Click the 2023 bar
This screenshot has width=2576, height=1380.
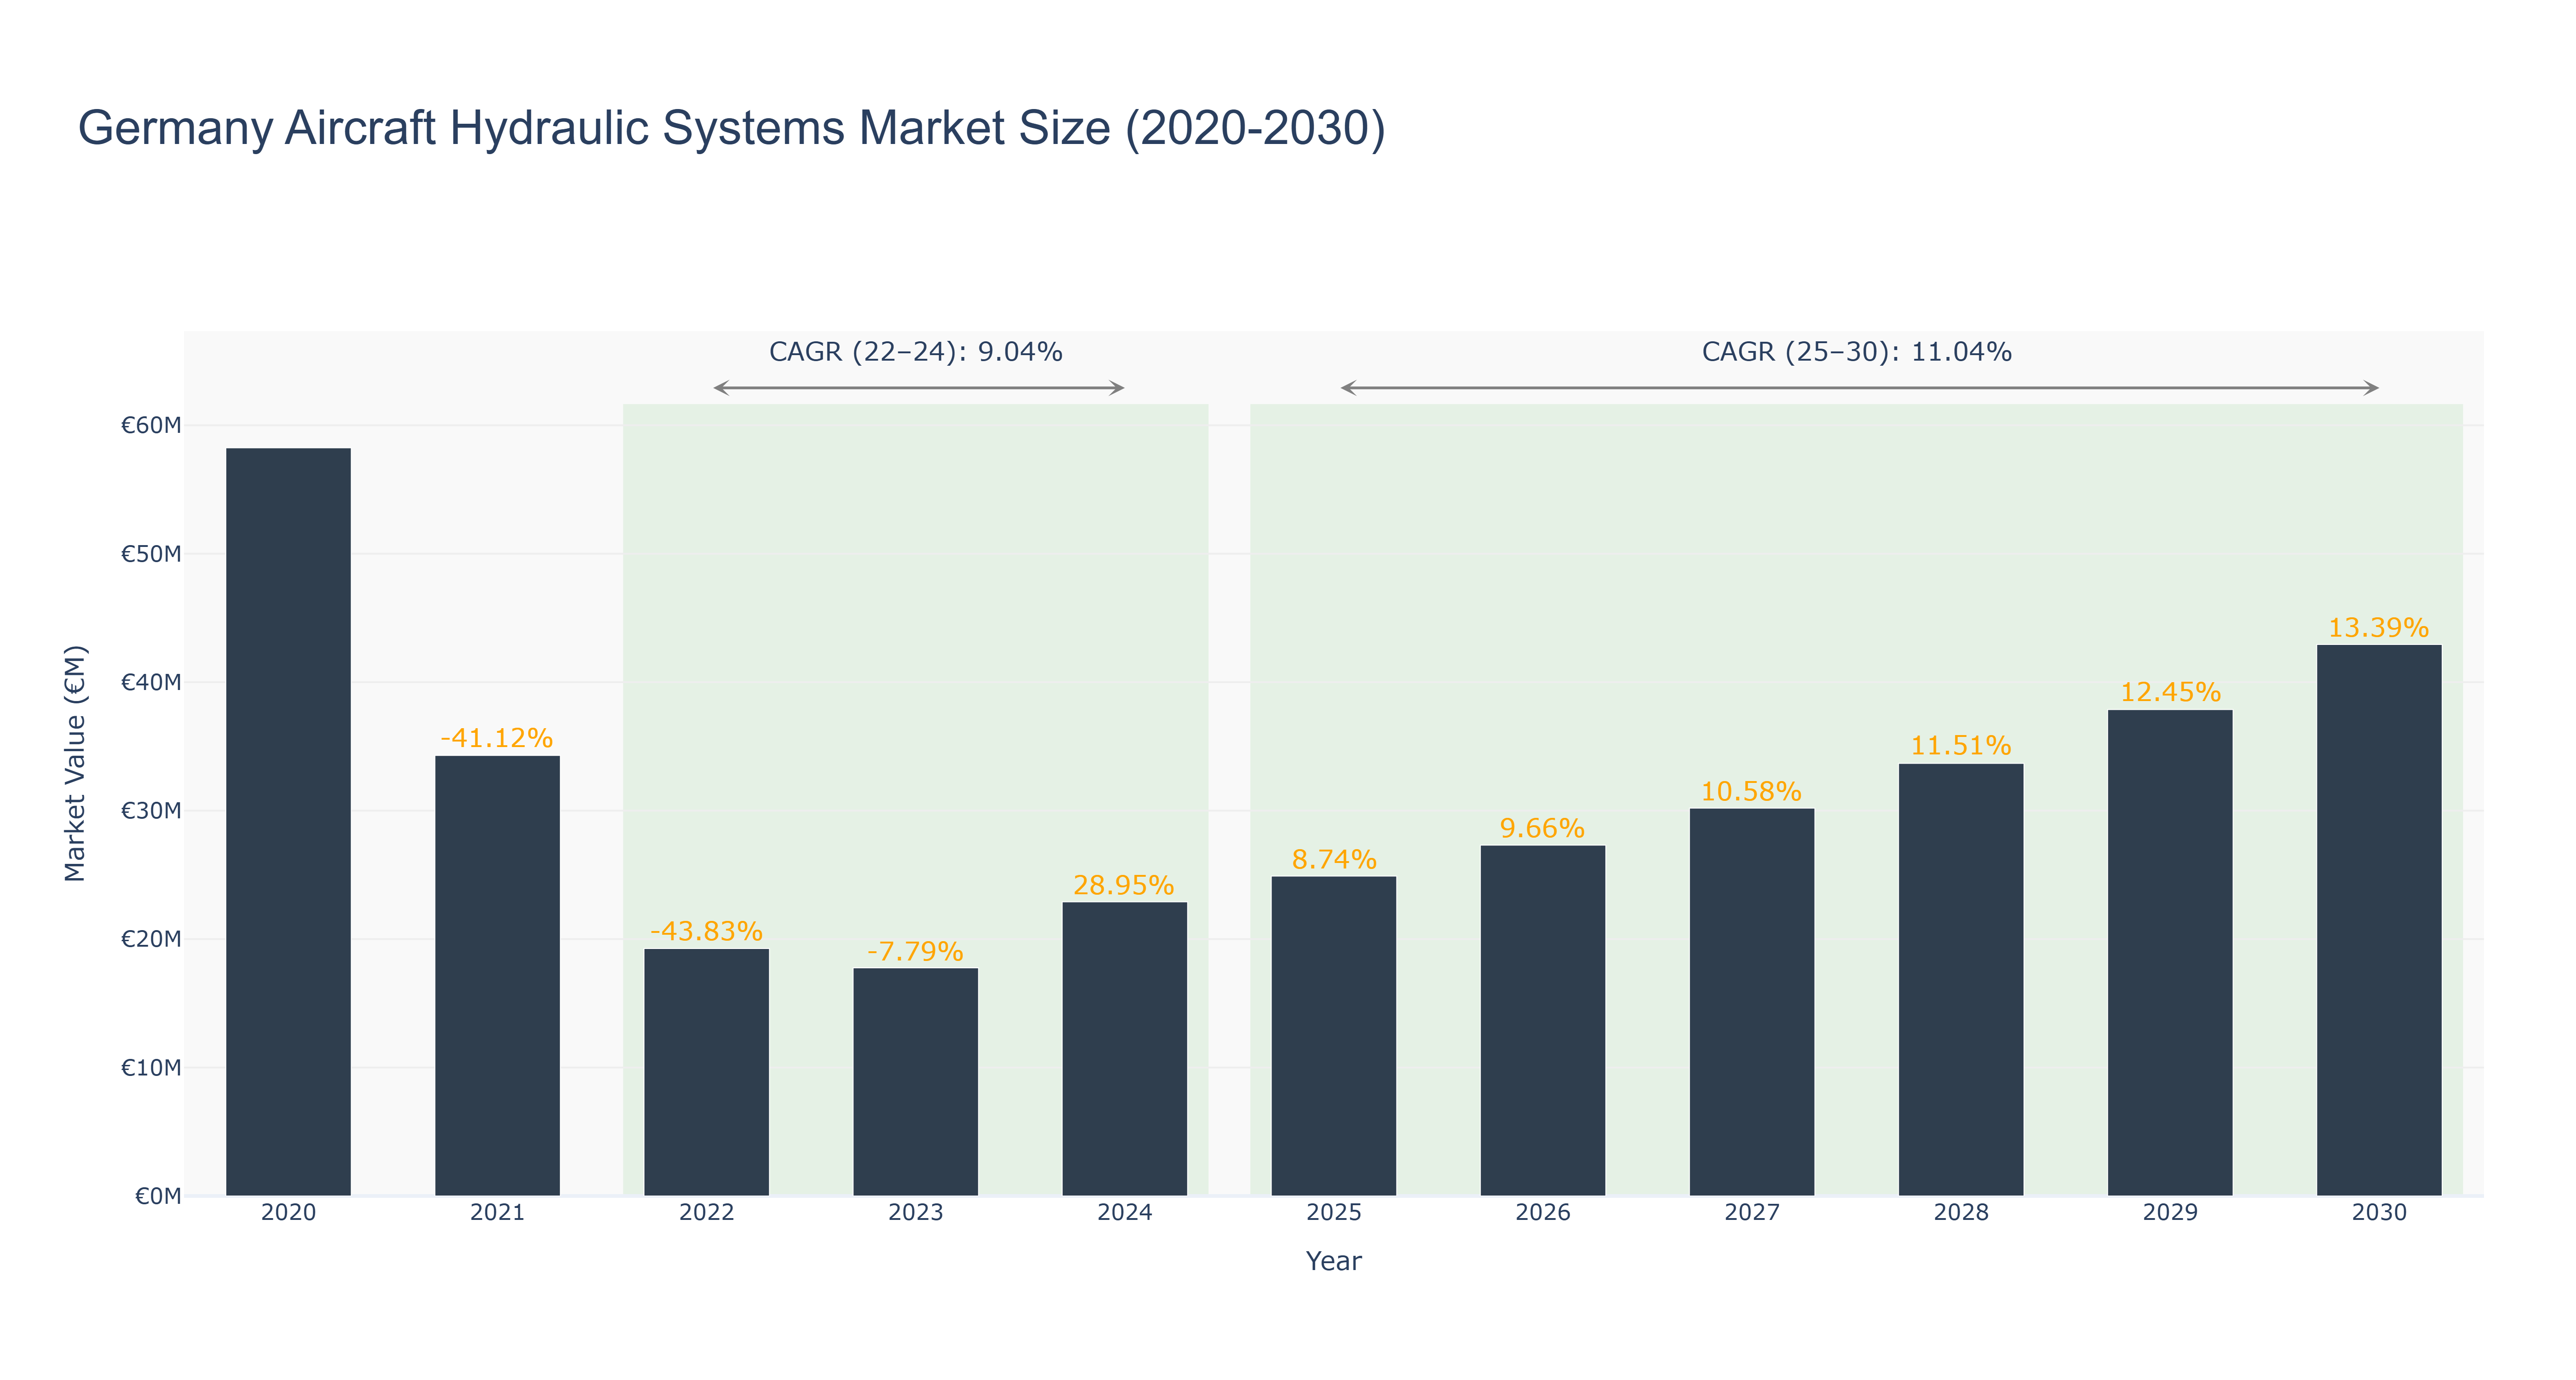915,1082
